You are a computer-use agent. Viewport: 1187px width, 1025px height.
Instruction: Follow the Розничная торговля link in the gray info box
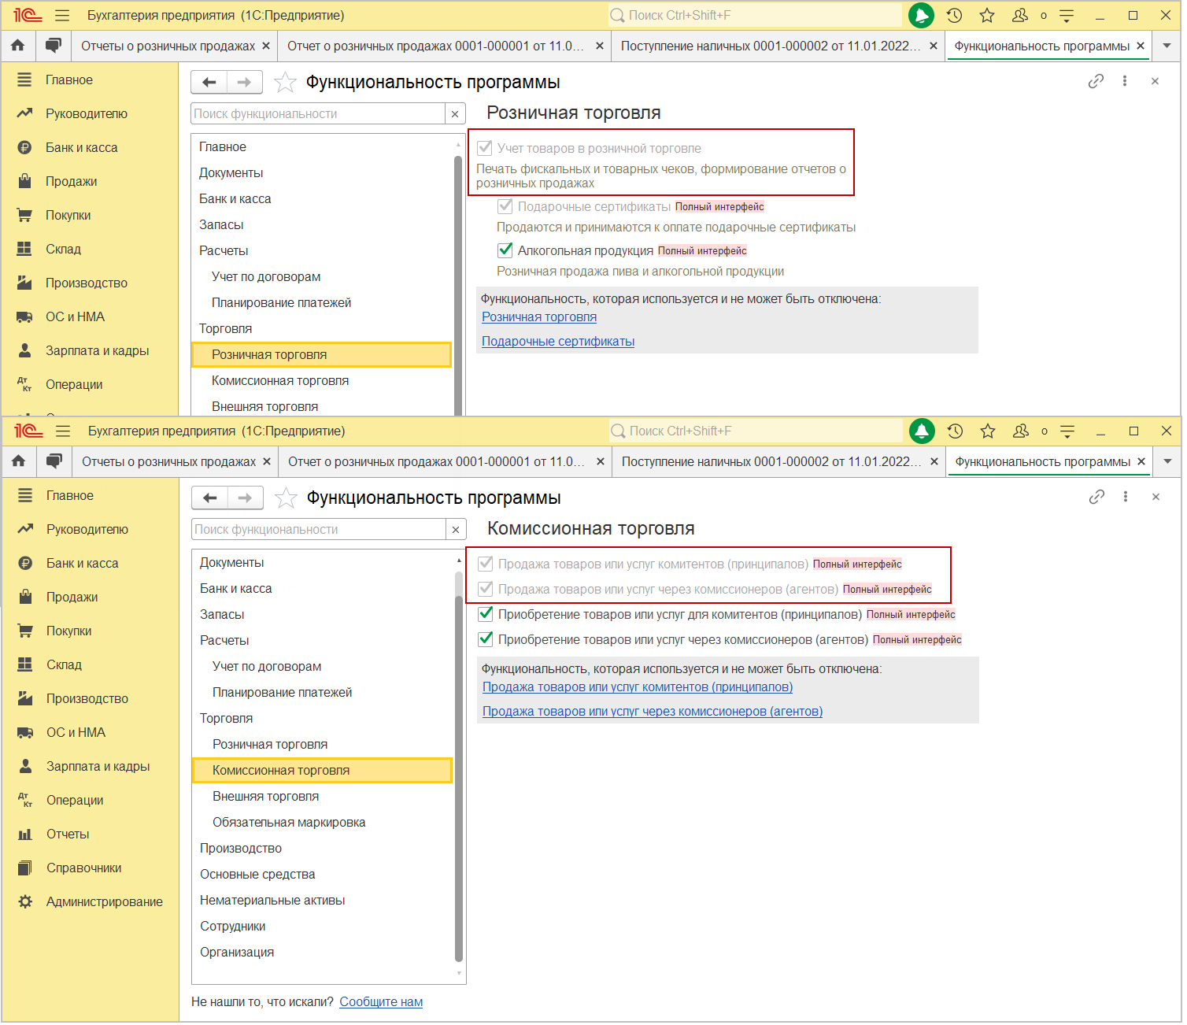coord(539,316)
